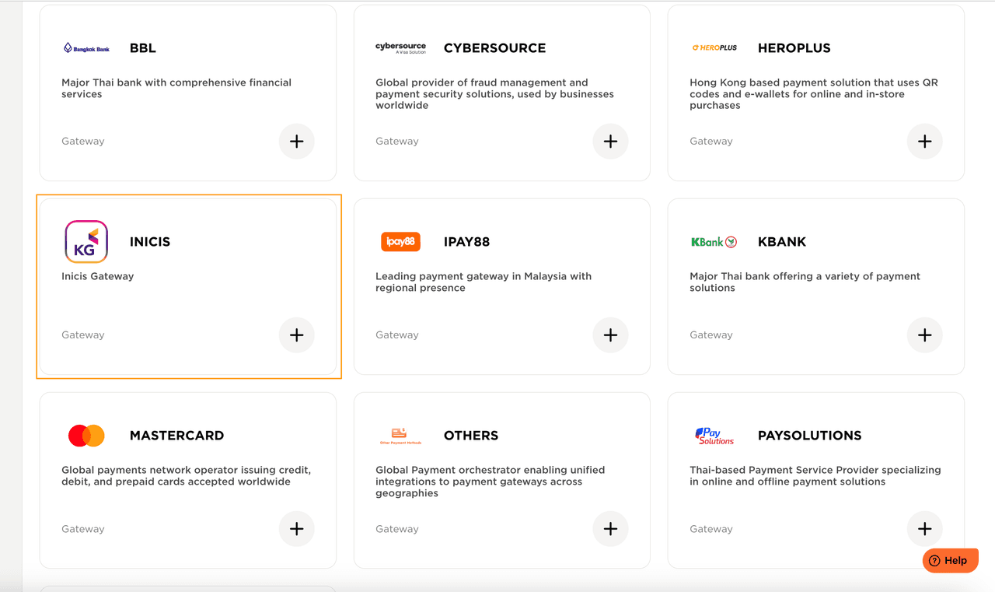This screenshot has height=592, width=995.
Task: Click the plus icon on Cybersource card
Action: [610, 142]
